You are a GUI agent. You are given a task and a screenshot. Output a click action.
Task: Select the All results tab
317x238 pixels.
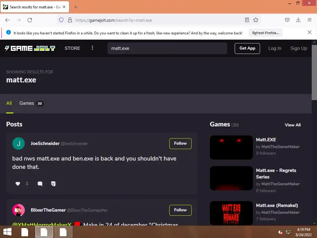pyautogui.click(x=9, y=103)
